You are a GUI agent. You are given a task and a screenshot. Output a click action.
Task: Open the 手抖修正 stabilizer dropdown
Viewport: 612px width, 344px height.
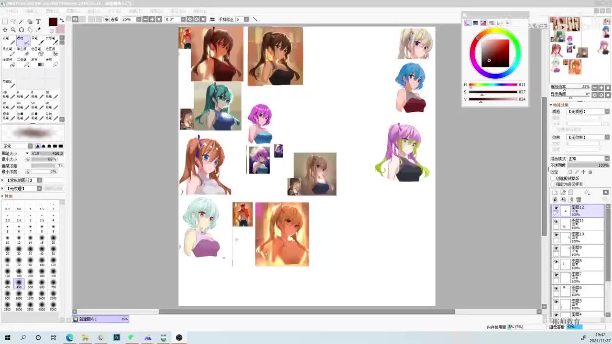pos(246,20)
